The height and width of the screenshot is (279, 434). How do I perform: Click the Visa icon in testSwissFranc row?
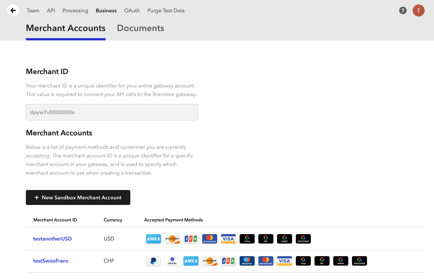(284, 261)
